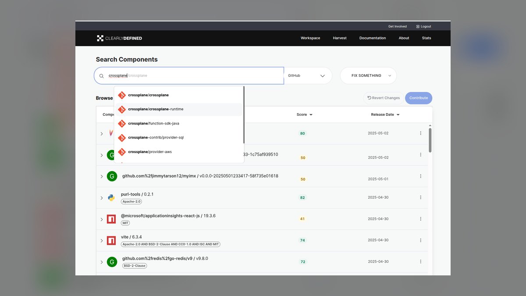Click the 2025-05-01 release date
Image resolution: width=526 pixels, height=296 pixels.
(x=378, y=179)
